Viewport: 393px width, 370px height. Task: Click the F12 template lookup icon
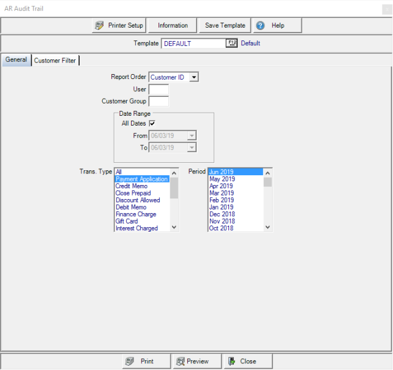[x=231, y=43]
